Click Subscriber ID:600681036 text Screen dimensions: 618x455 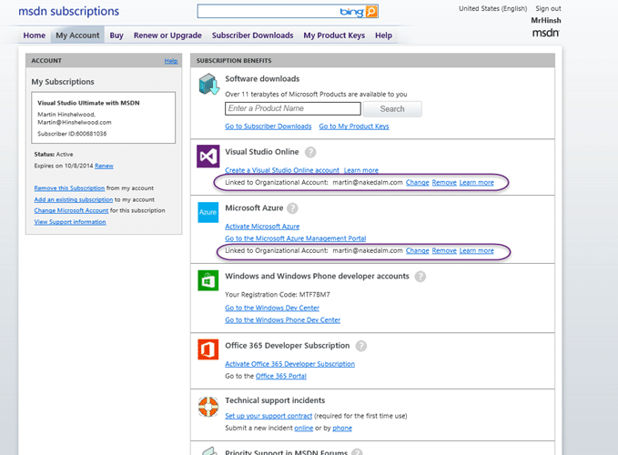(72, 134)
